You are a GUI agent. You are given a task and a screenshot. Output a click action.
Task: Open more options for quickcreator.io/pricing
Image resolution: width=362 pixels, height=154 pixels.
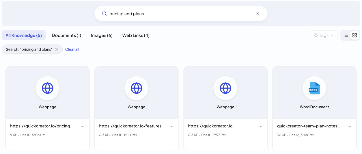pyautogui.click(x=83, y=126)
